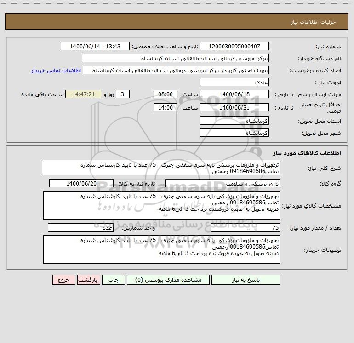Open 'اطلاعات تماس خریدار' contact link
The width and height of the screenshot is (354, 343).
(56, 70)
